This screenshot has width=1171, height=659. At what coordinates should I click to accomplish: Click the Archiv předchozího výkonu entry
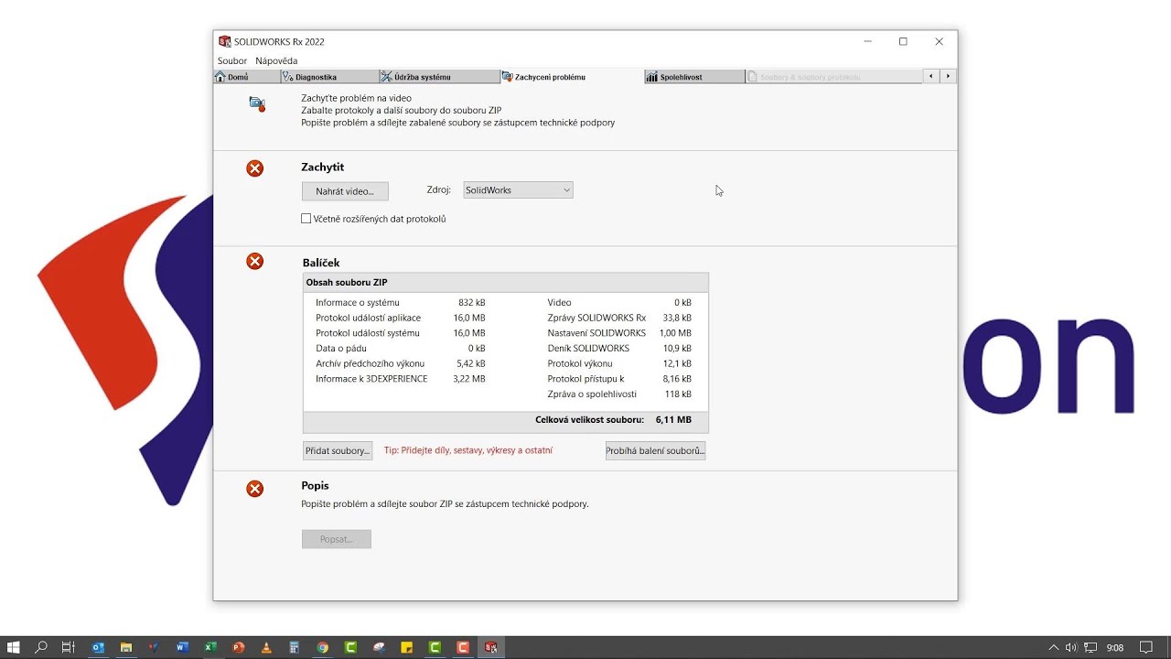click(x=401, y=363)
